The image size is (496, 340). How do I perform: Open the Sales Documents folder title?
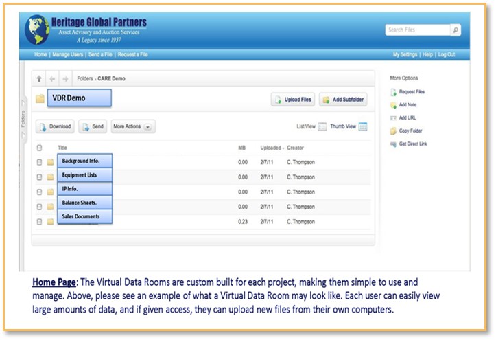coord(85,216)
